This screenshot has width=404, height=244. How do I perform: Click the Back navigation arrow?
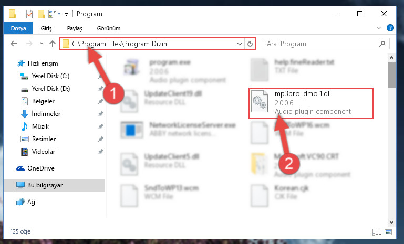[x=14, y=44]
